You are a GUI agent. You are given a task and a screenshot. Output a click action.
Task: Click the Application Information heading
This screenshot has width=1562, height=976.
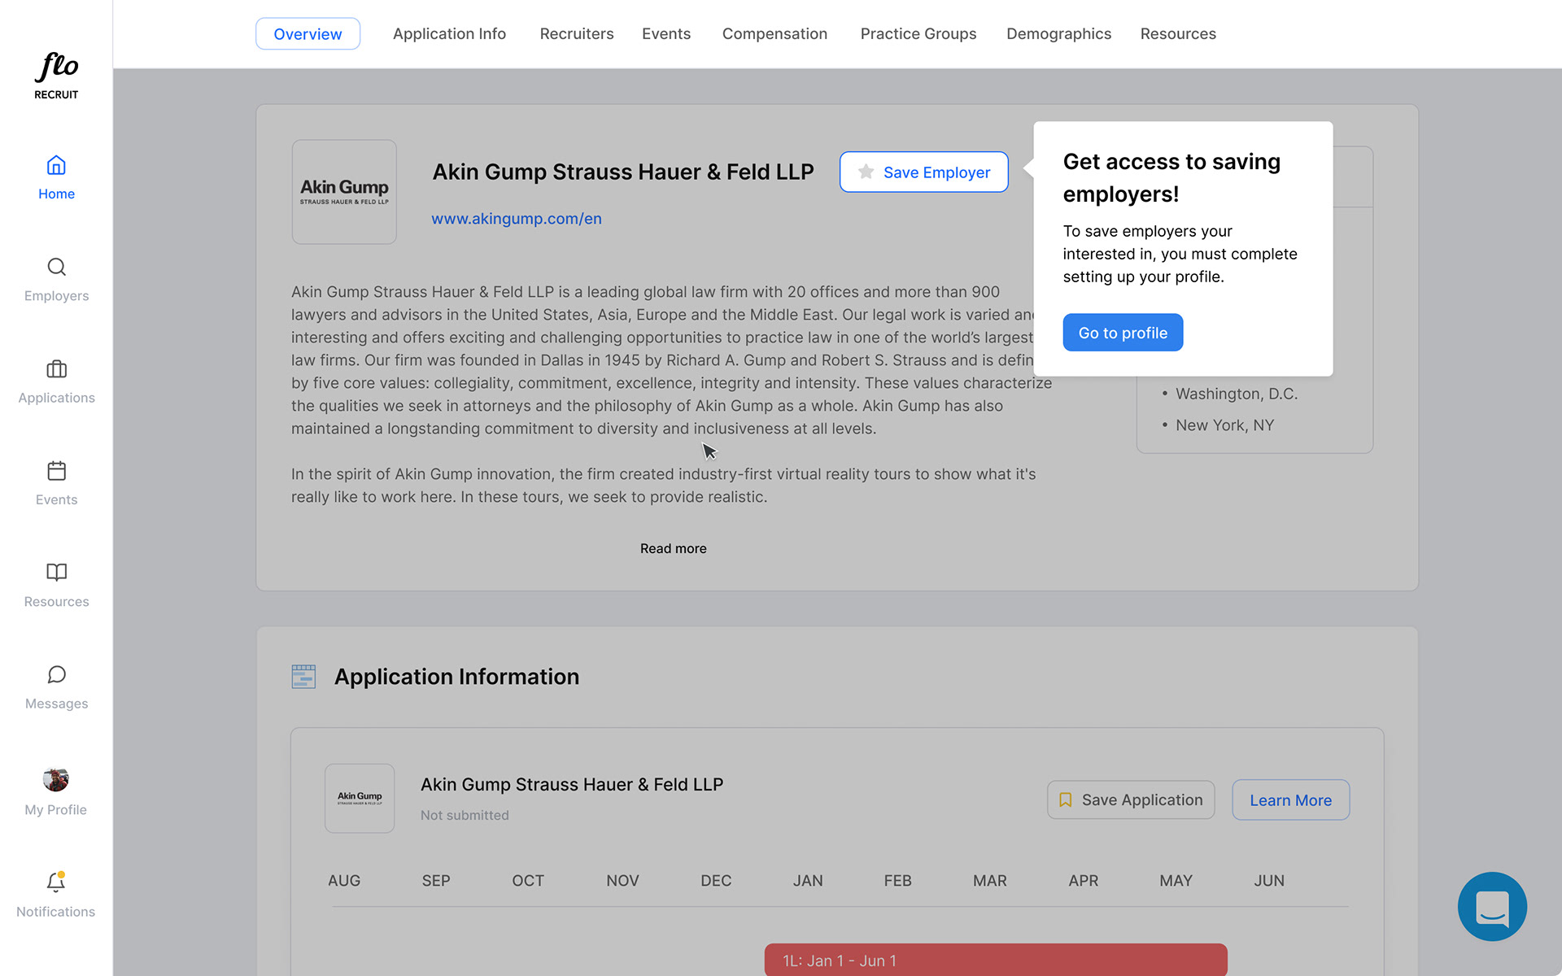click(456, 677)
